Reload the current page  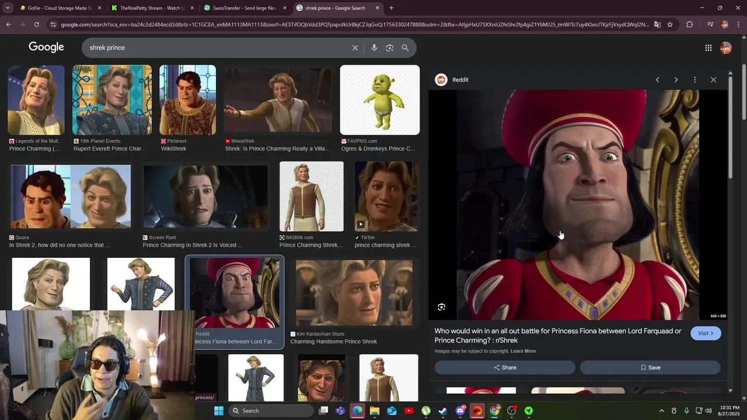(36, 24)
